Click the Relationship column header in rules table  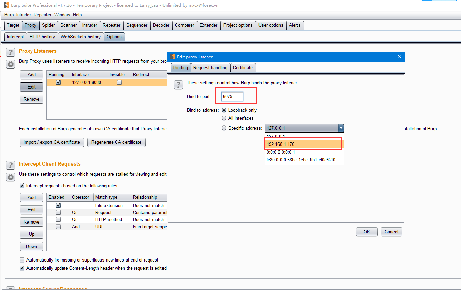149,197
